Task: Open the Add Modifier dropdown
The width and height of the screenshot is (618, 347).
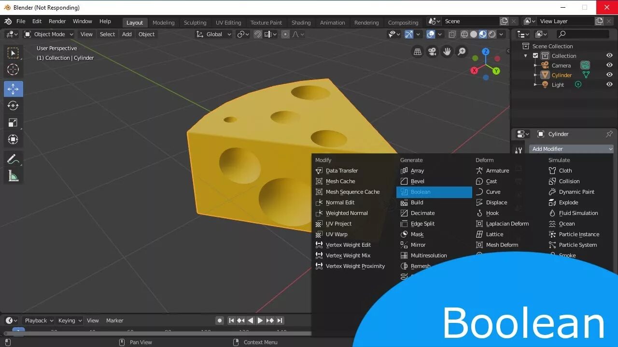Action: 571,149
